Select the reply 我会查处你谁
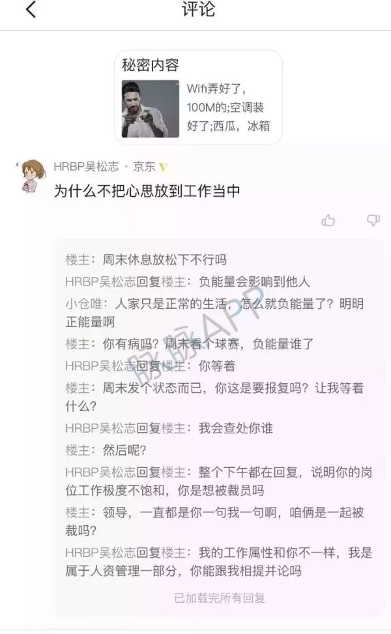Screen dimensions: 391x634 (169, 428)
